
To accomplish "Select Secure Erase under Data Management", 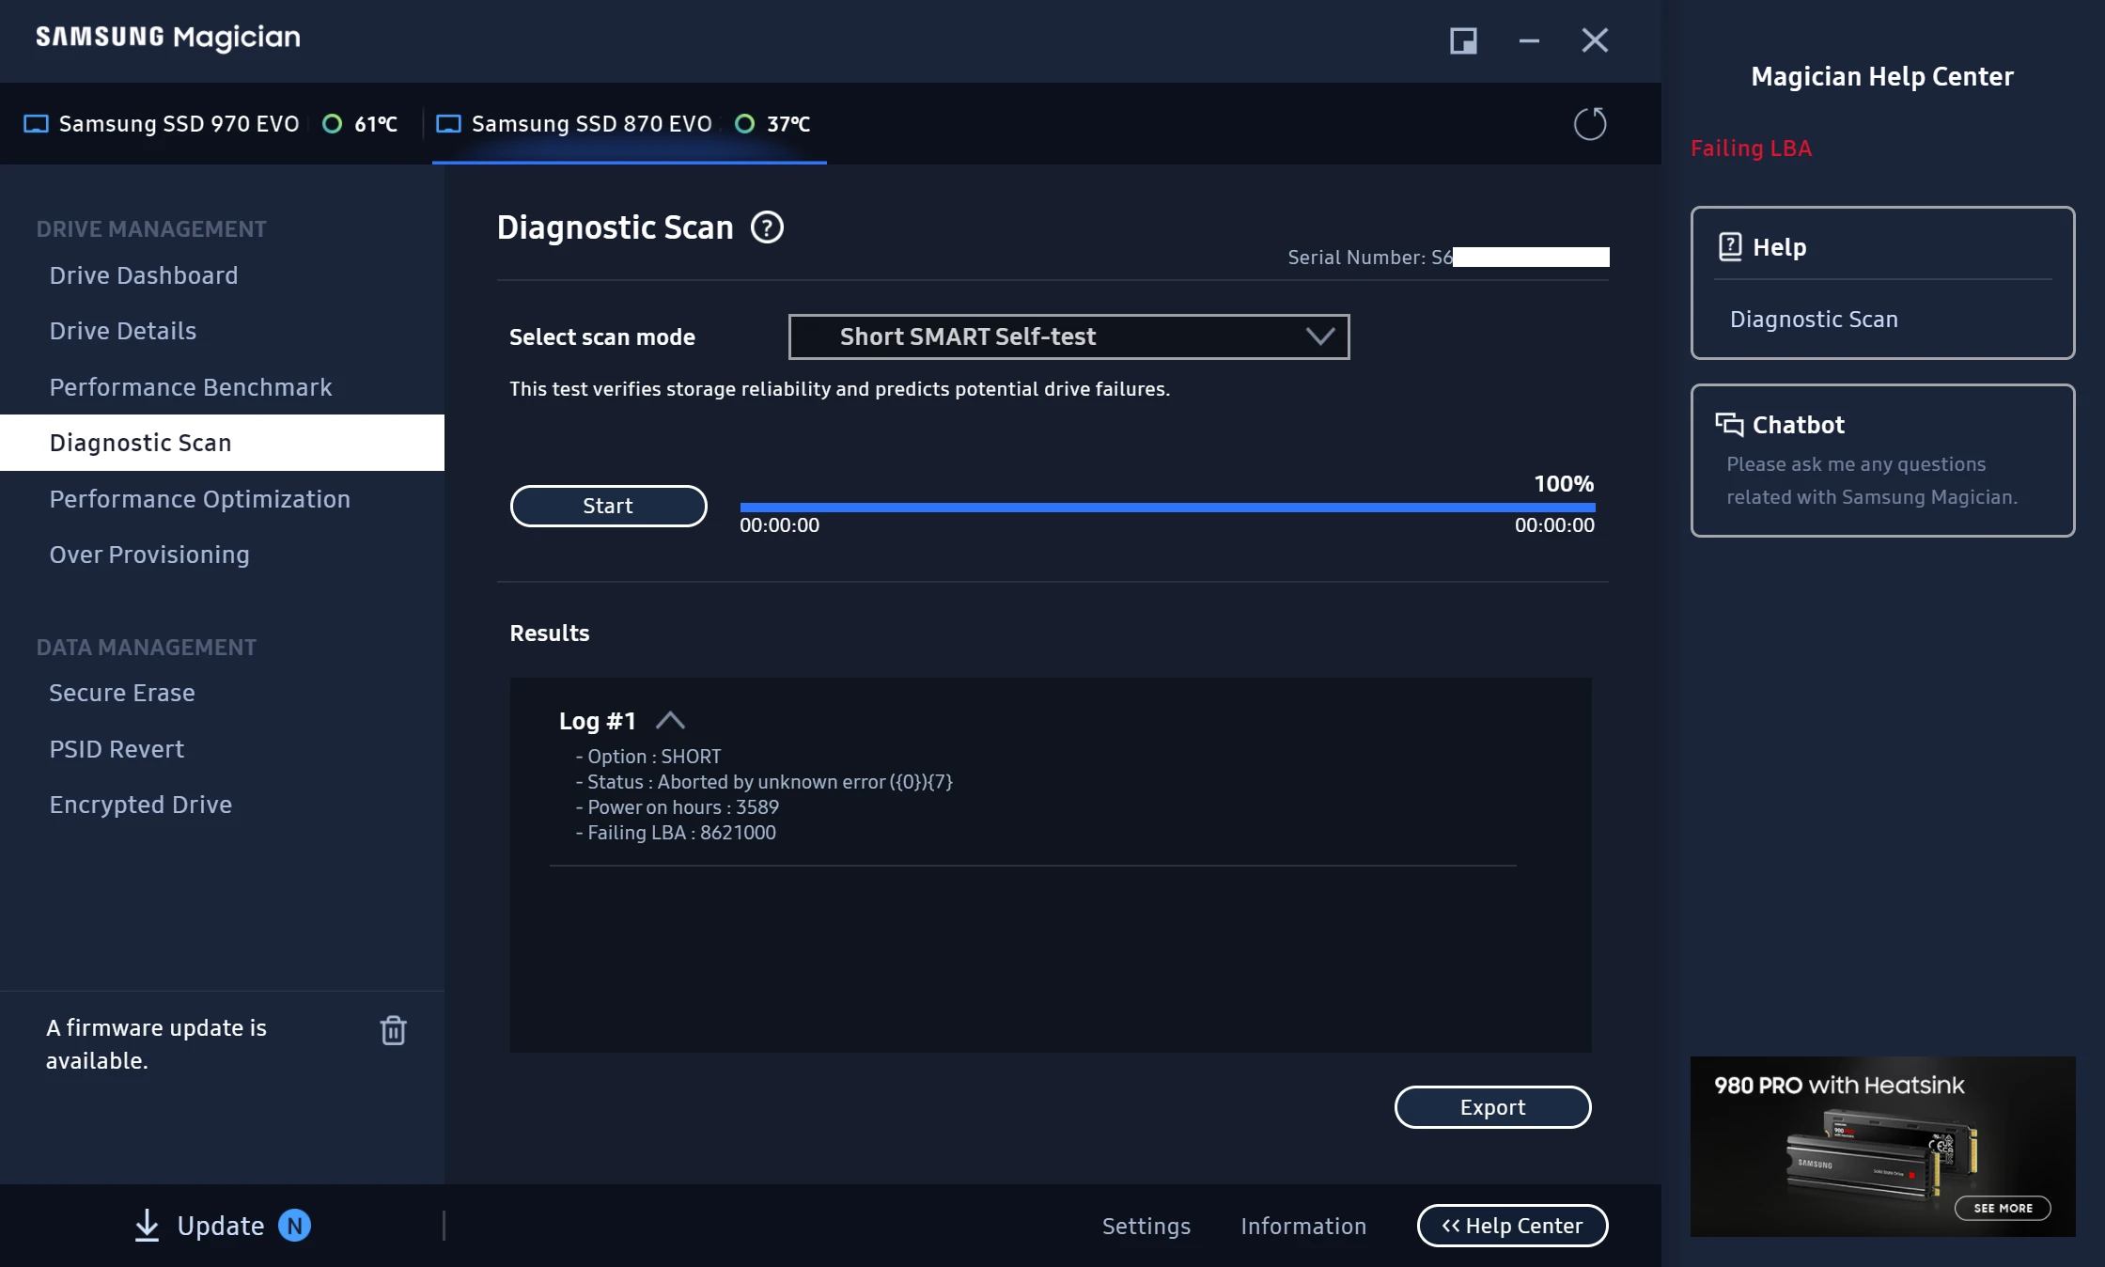I will coord(121,693).
